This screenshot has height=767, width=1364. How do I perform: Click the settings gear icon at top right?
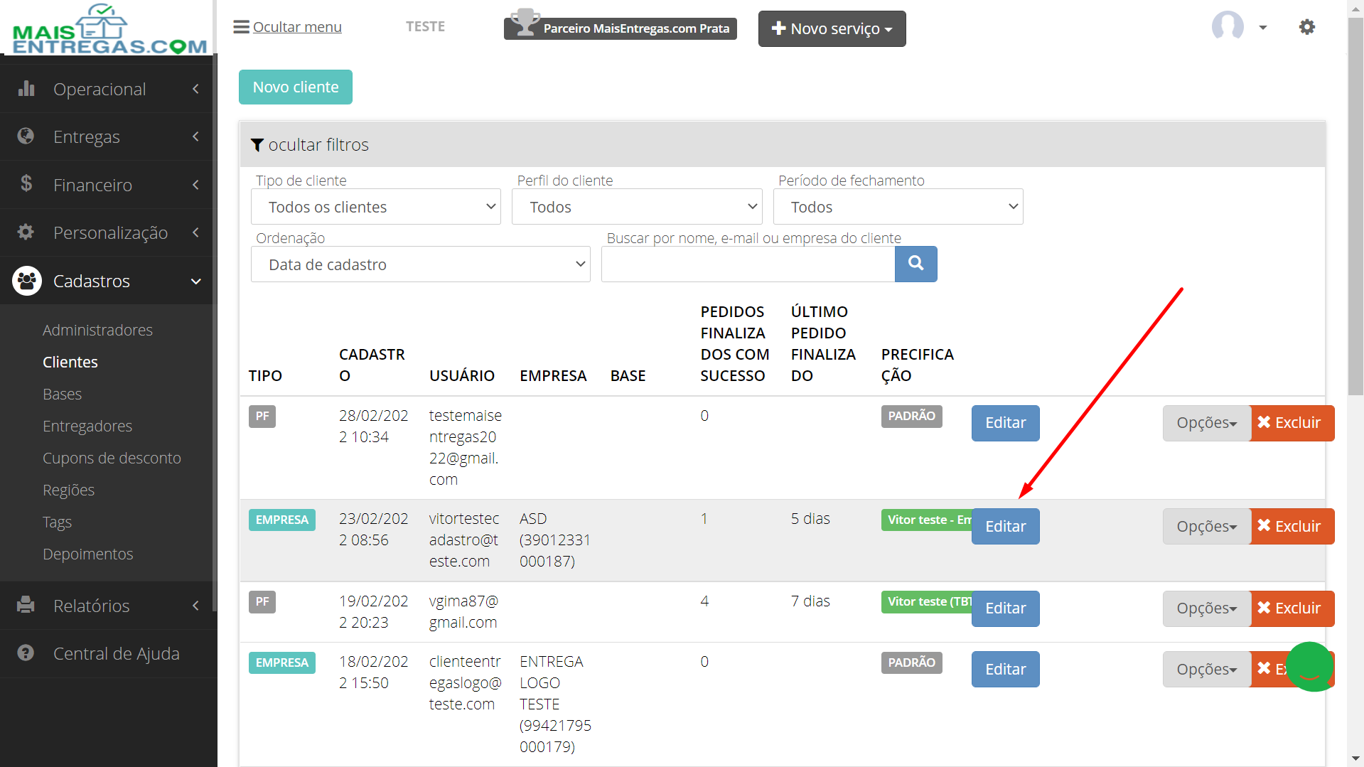(1306, 27)
